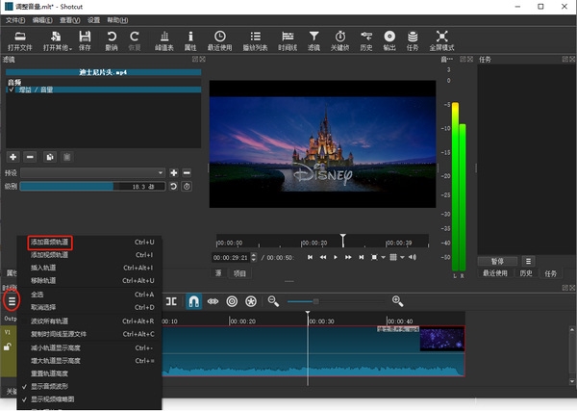This screenshot has width=577, height=411.
Task: Uncheck the 增益 / 音量 filter checkbox
Action: (x=10, y=89)
